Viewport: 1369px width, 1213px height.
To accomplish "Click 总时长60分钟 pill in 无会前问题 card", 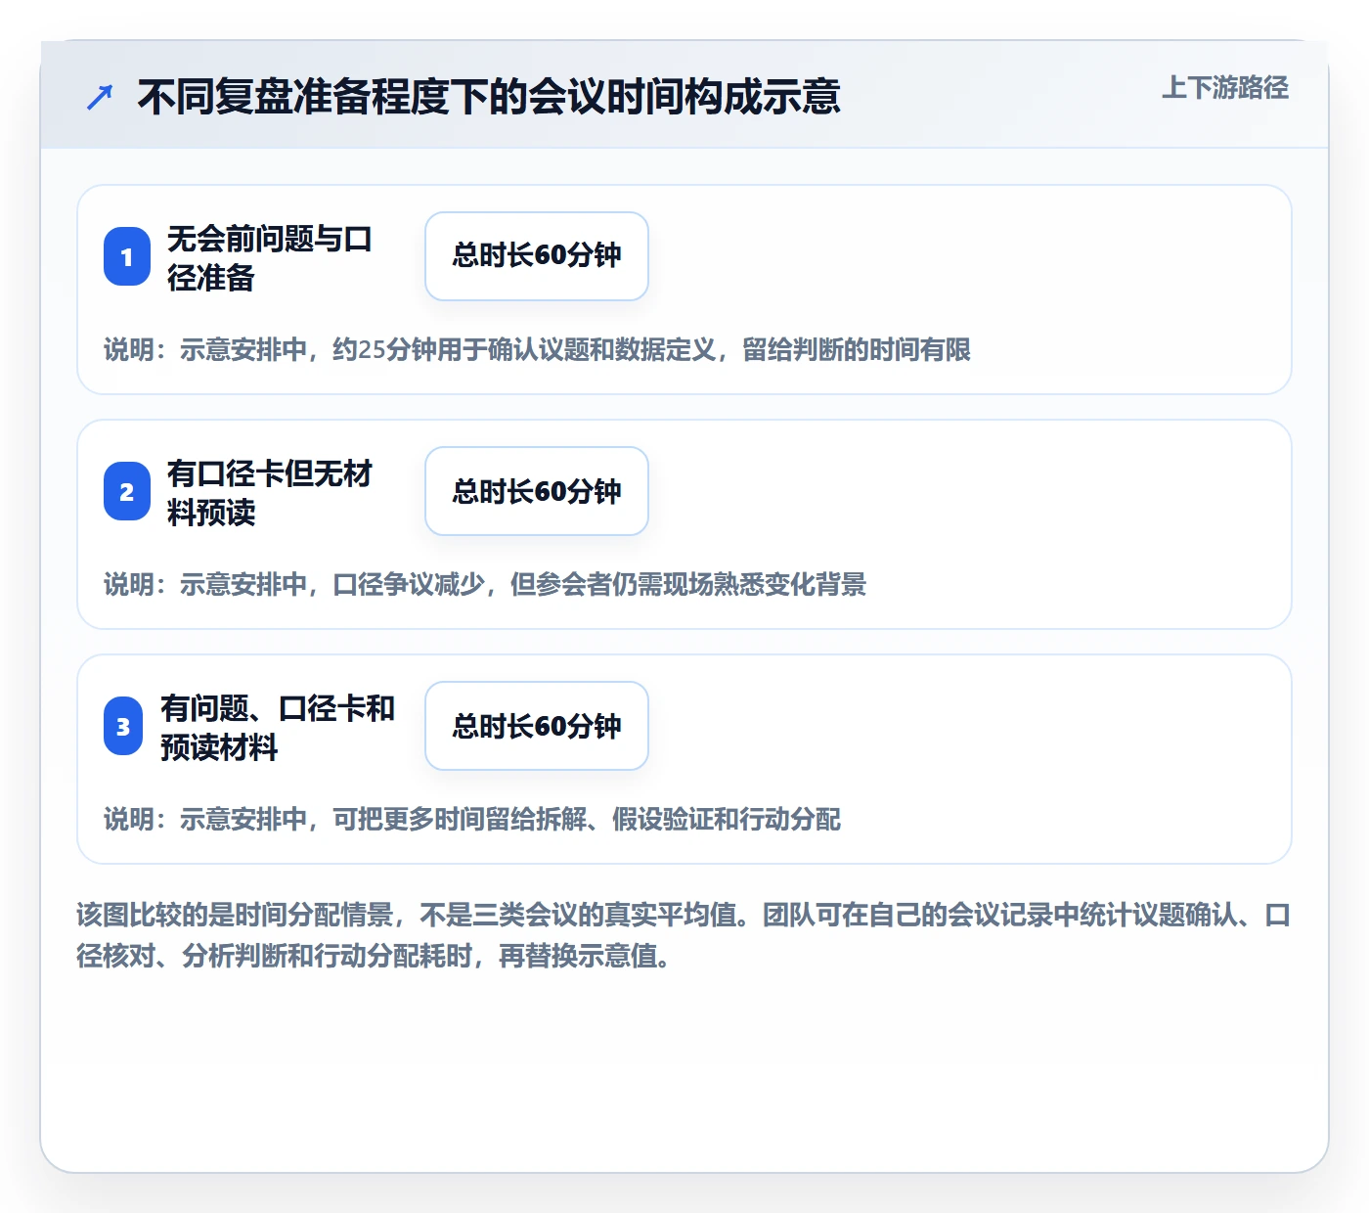I will click(537, 256).
